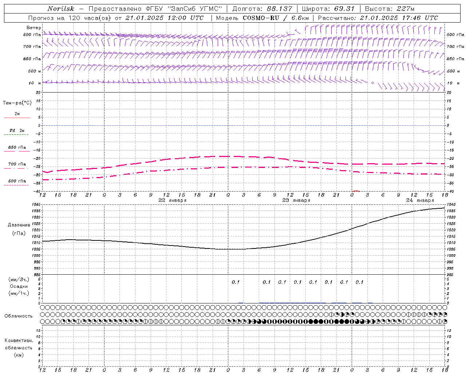Click the Высота: 227м value
This screenshot has height=373, width=466.
coord(390,9)
